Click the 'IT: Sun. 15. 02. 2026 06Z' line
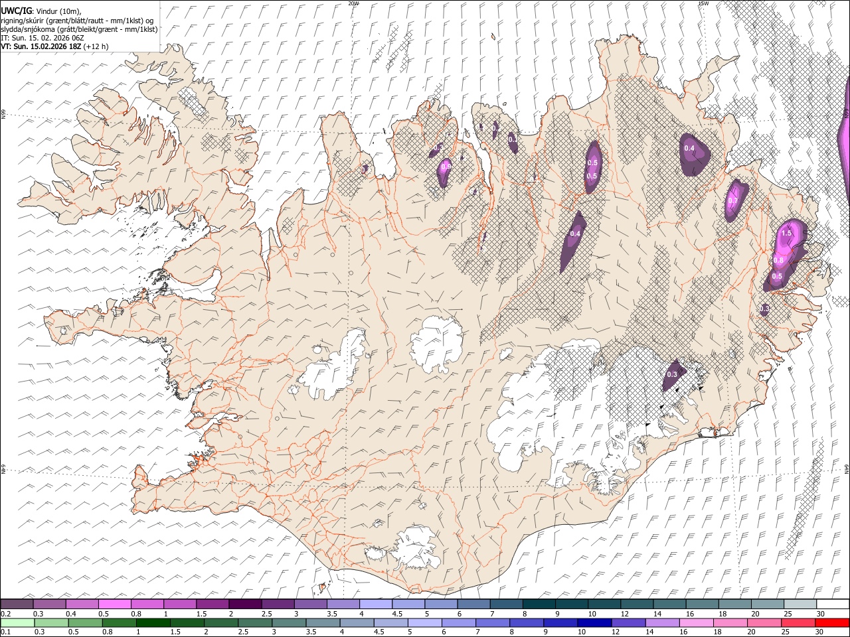Screen dimensions: 850x637 coord(42,38)
